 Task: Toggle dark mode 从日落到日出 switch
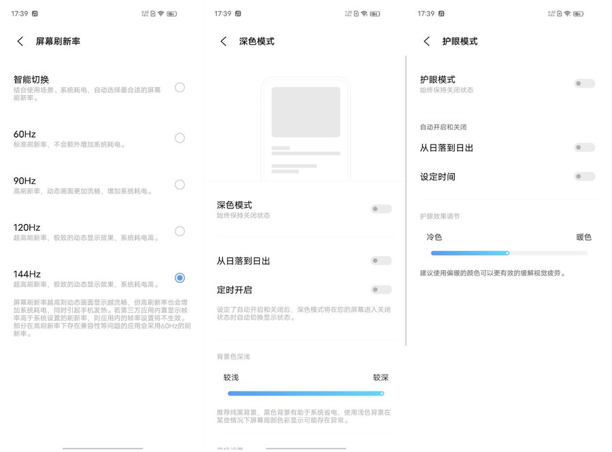coord(381,261)
